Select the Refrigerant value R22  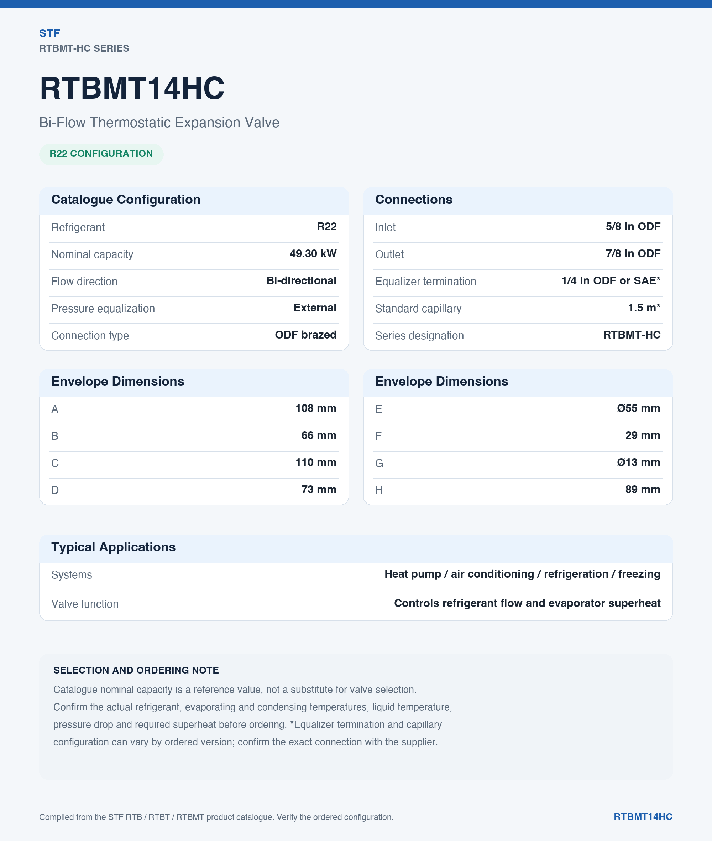(326, 227)
